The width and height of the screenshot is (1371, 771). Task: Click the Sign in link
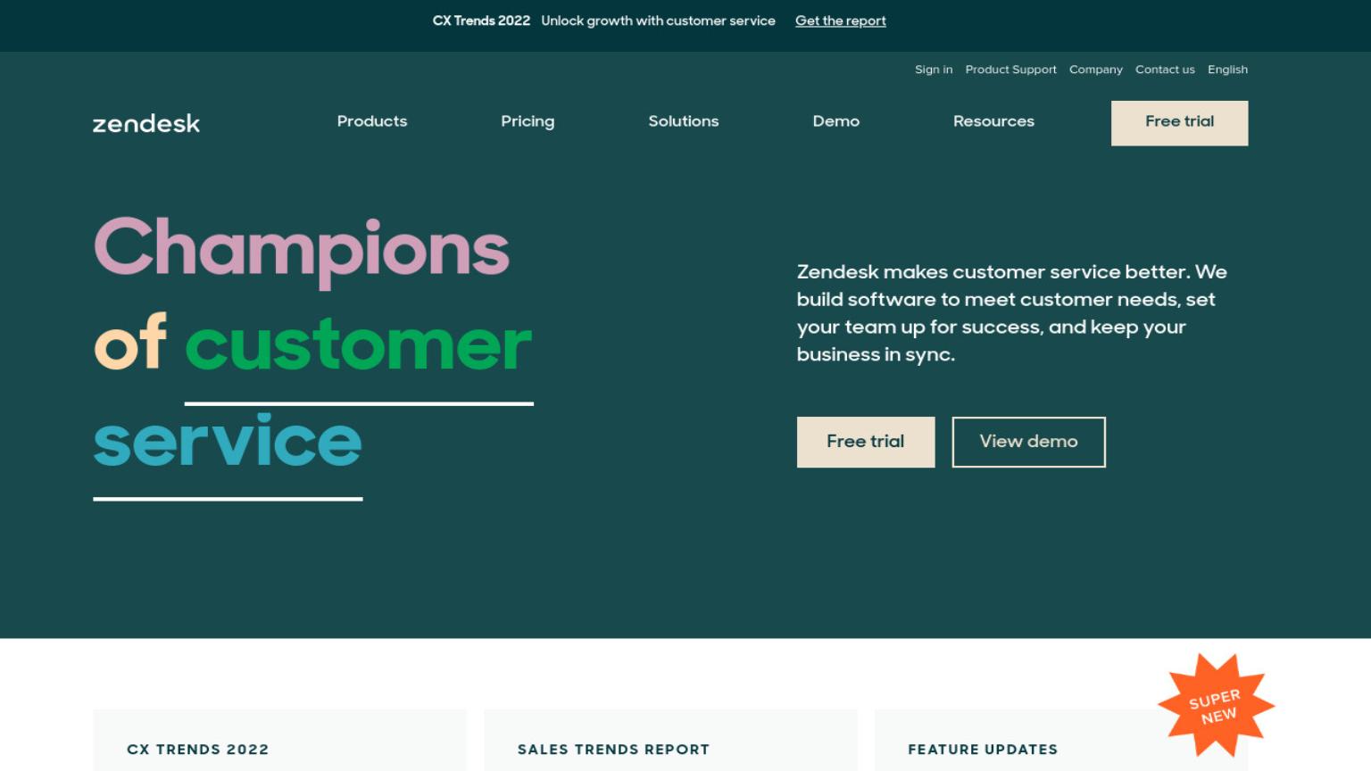tap(934, 70)
